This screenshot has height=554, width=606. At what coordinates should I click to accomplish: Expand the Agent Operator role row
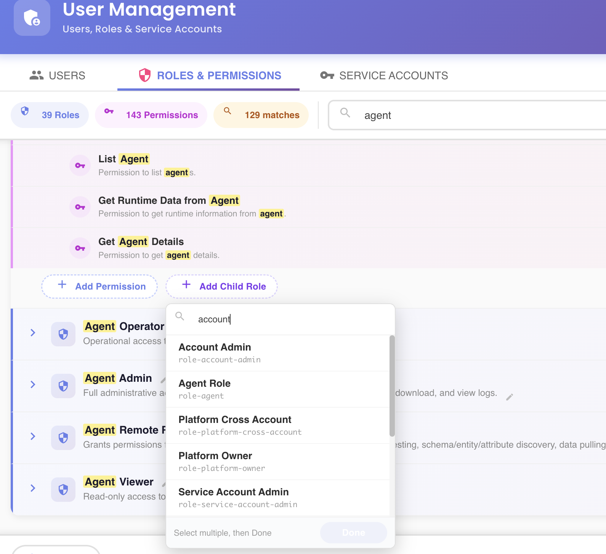[33, 333]
